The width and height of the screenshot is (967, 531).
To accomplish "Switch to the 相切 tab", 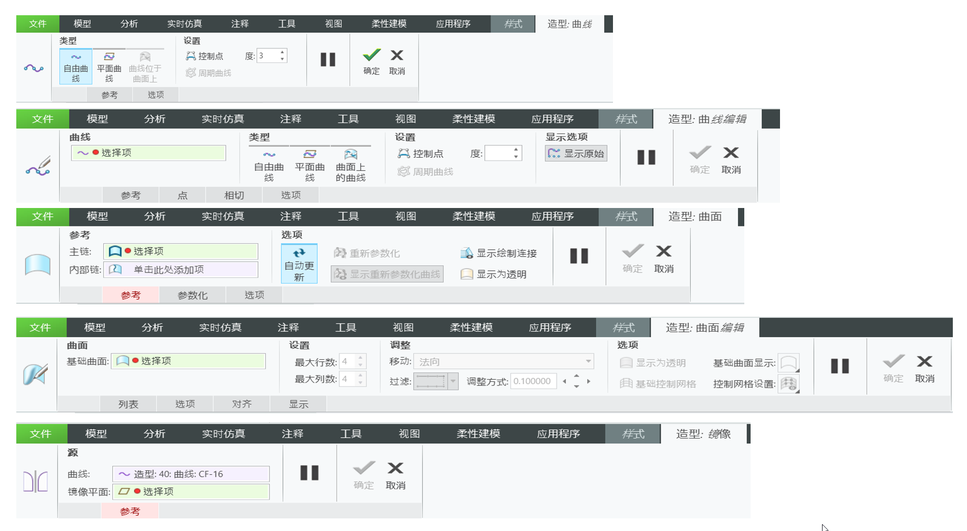I will click(234, 195).
